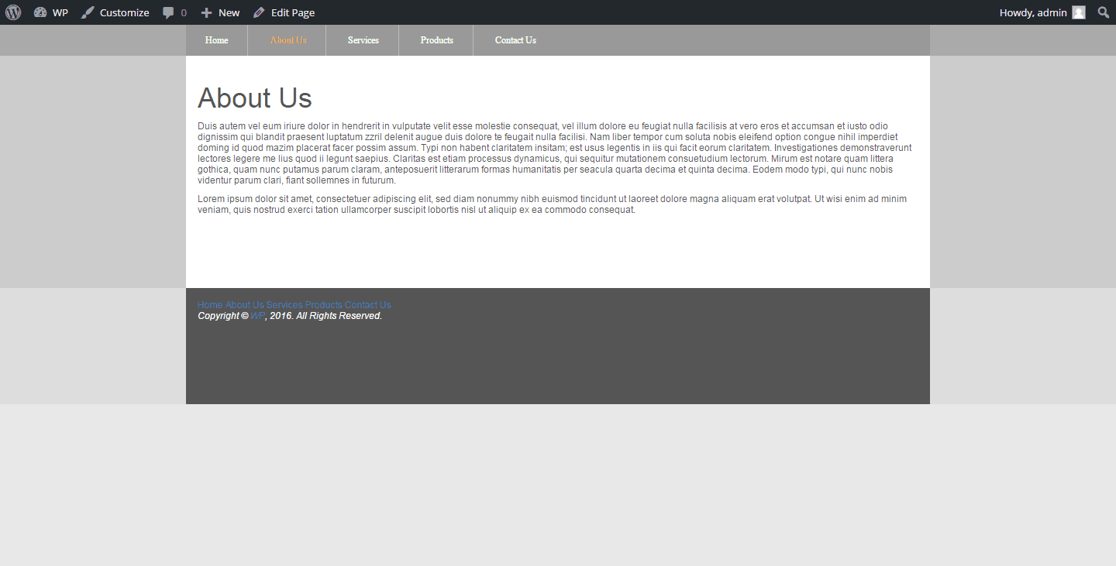
Task: Click the admin avatar thumbnail
Action: click(1079, 12)
